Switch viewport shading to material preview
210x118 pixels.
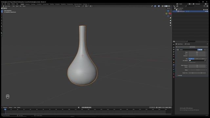coord(168,6)
